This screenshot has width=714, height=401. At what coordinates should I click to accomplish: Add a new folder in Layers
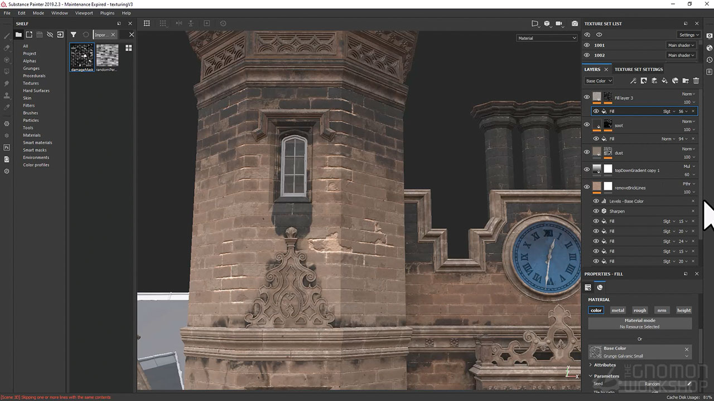[x=686, y=81]
